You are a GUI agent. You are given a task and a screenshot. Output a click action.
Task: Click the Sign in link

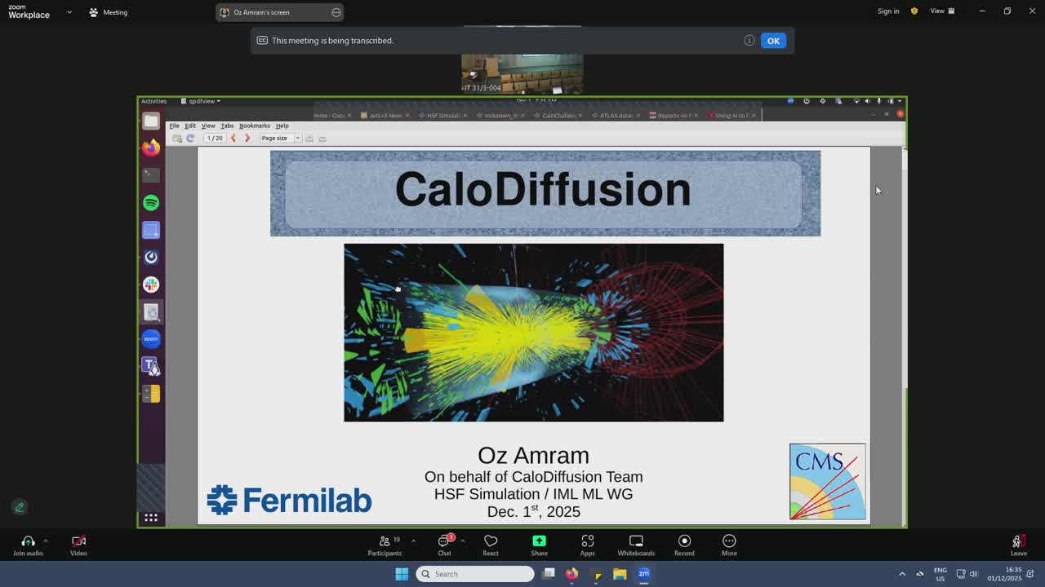click(888, 11)
